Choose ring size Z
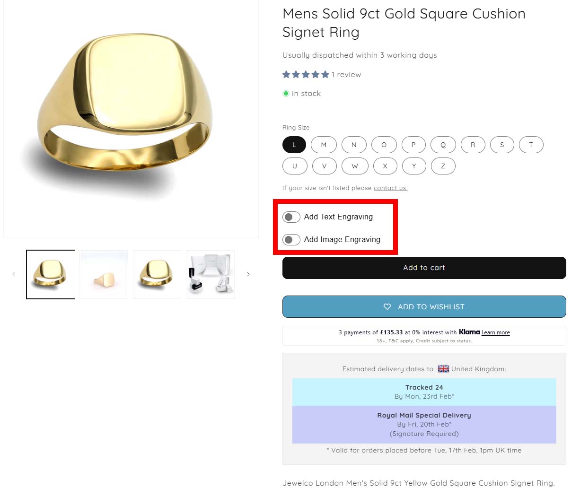 pyautogui.click(x=443, y=166)
